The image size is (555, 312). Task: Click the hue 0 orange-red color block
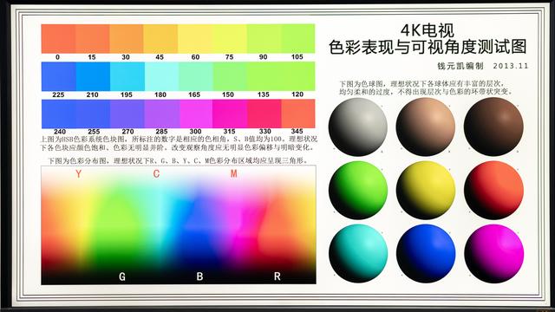[58, 38]
